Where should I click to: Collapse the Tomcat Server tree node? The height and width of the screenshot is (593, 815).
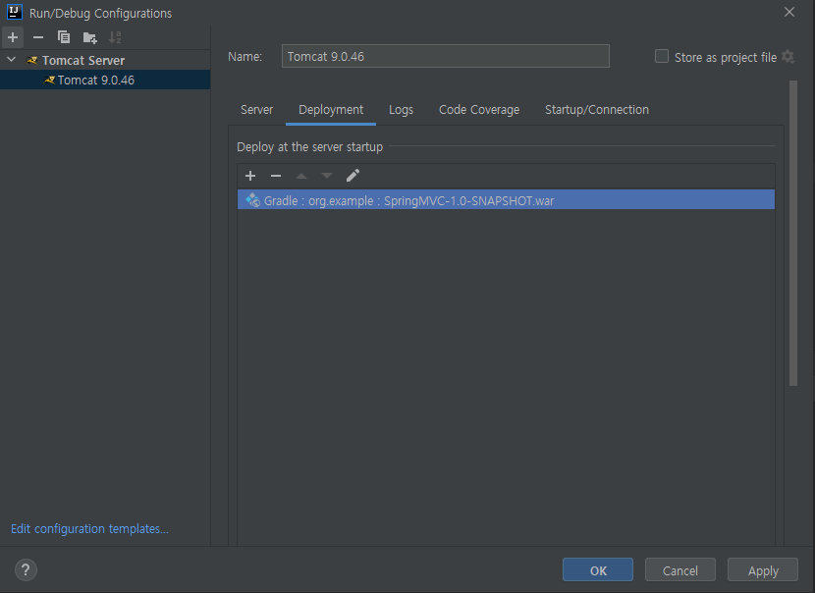point(12,60)
